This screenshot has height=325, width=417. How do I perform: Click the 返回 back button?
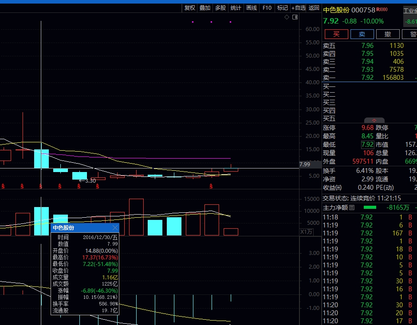click(314, 8)
